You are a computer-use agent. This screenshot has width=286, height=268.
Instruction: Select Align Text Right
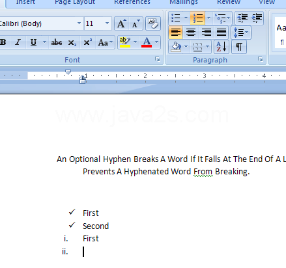pyautogui.click(x=206, y=33)
